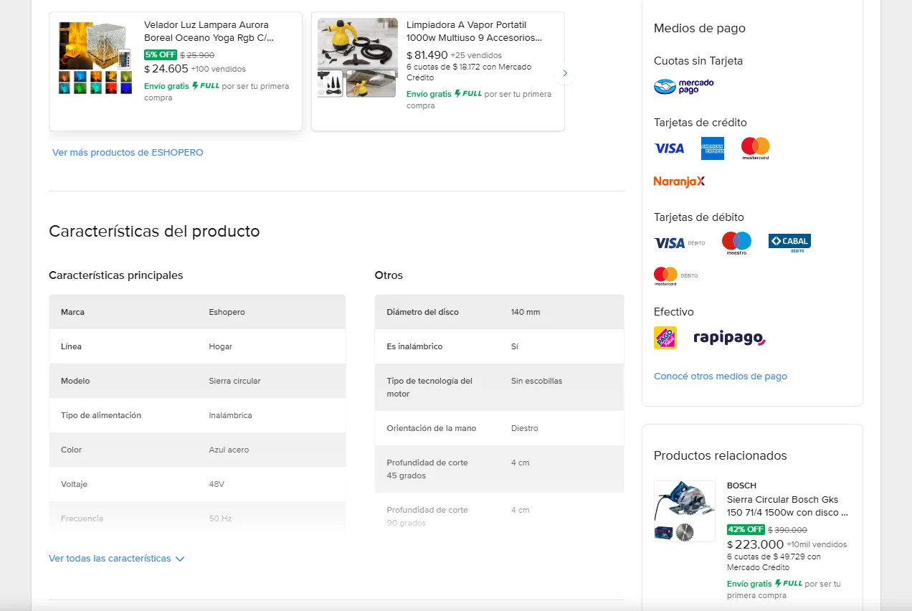This screenshot has height=611, width=912.
Task: Click the Tarjetas de débito label
Action: click(x=698, y=218)
